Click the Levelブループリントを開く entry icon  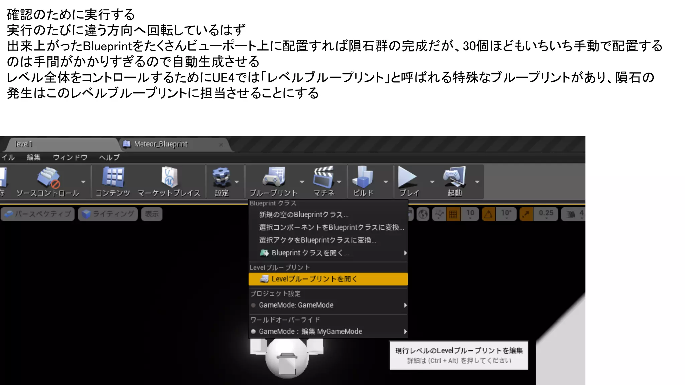[x=264, y=279]
